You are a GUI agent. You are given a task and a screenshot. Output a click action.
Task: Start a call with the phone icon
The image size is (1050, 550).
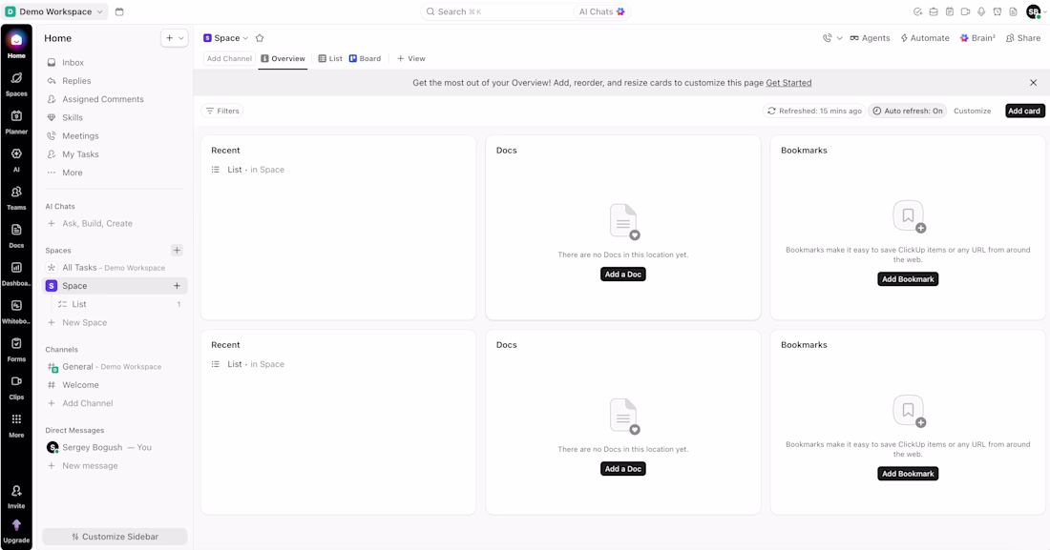coord(827,38)
